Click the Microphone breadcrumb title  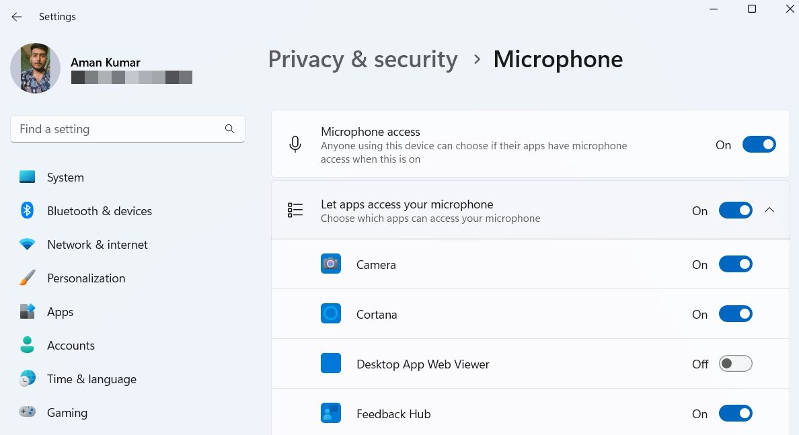click(x=558, y=60)
